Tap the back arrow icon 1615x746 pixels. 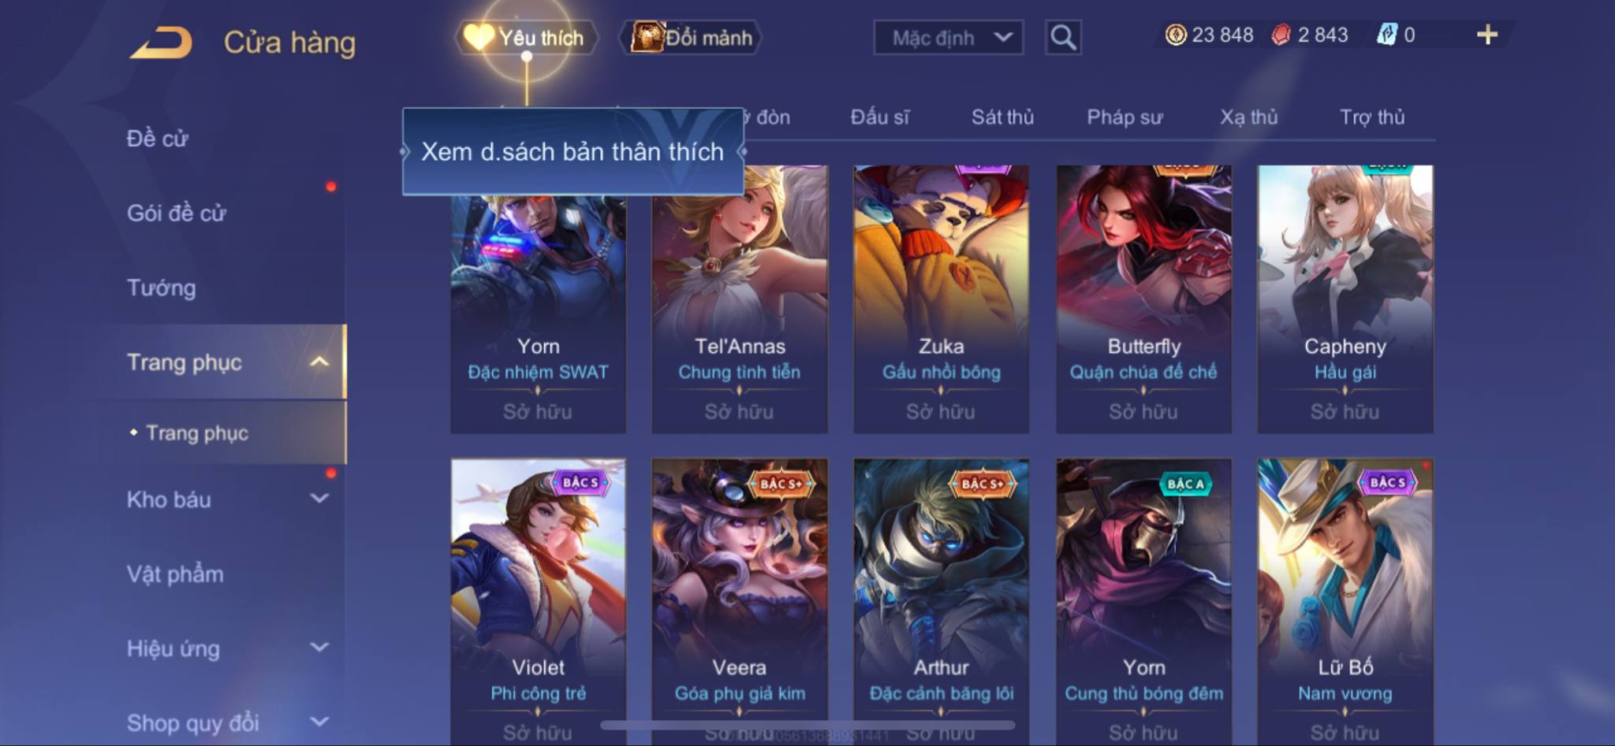pos(162,43)
